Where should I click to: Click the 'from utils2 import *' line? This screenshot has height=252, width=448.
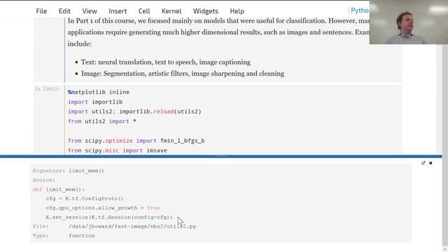tap(102, 121)
